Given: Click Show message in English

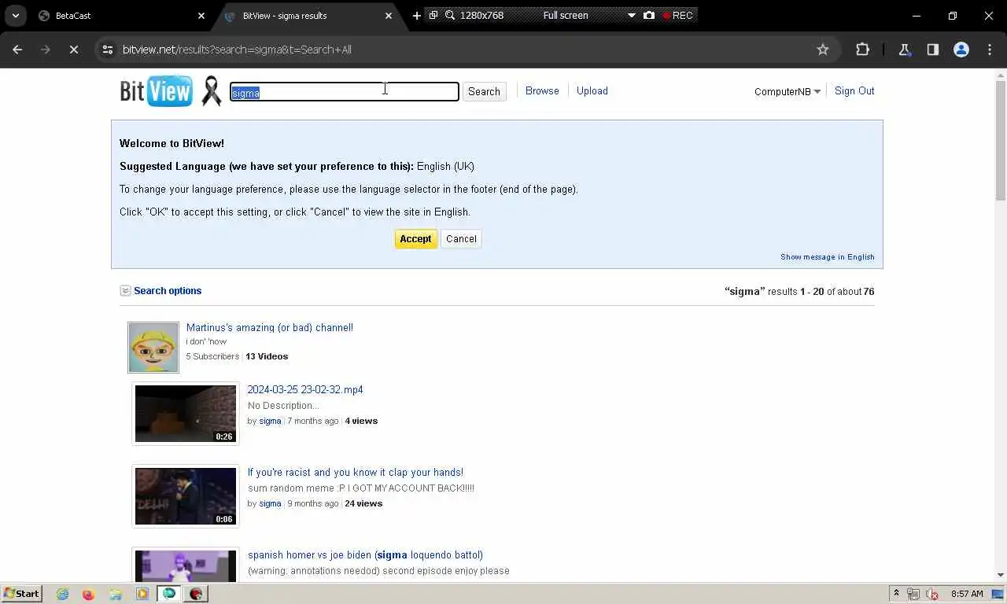Looking at the screenshot, I should pos(828,257).
